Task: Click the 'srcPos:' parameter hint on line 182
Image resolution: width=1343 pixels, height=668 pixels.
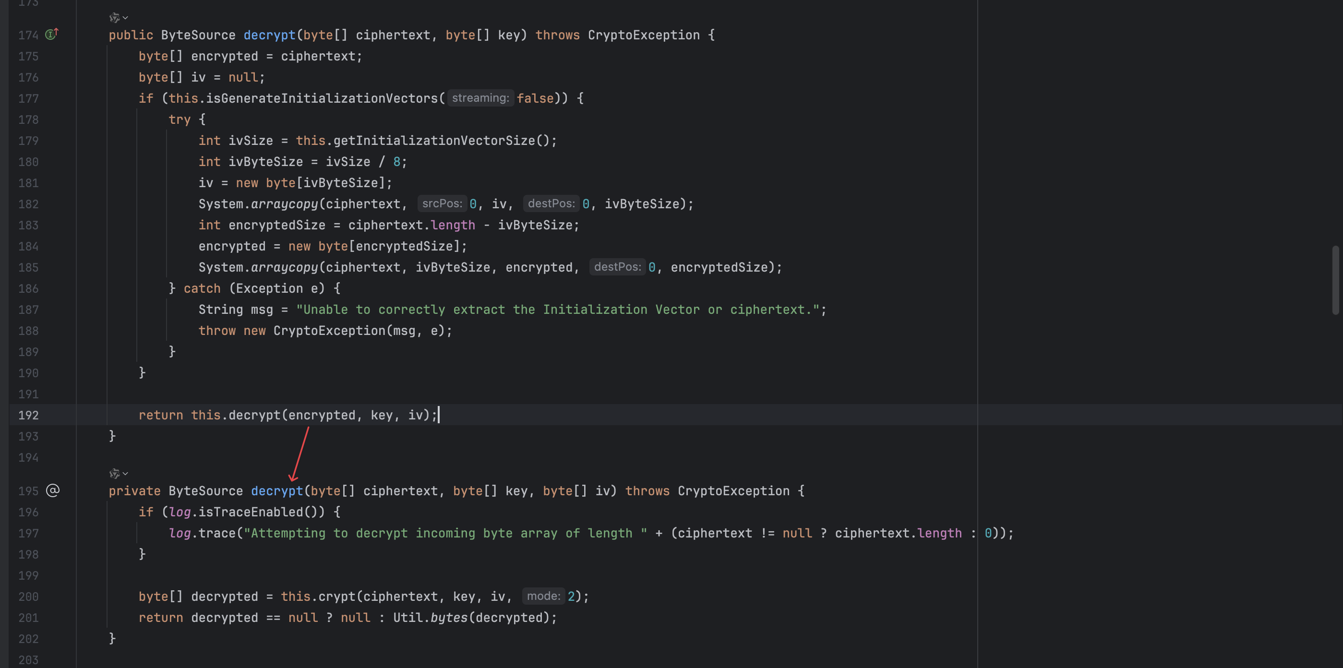Action: click(442, 204)
